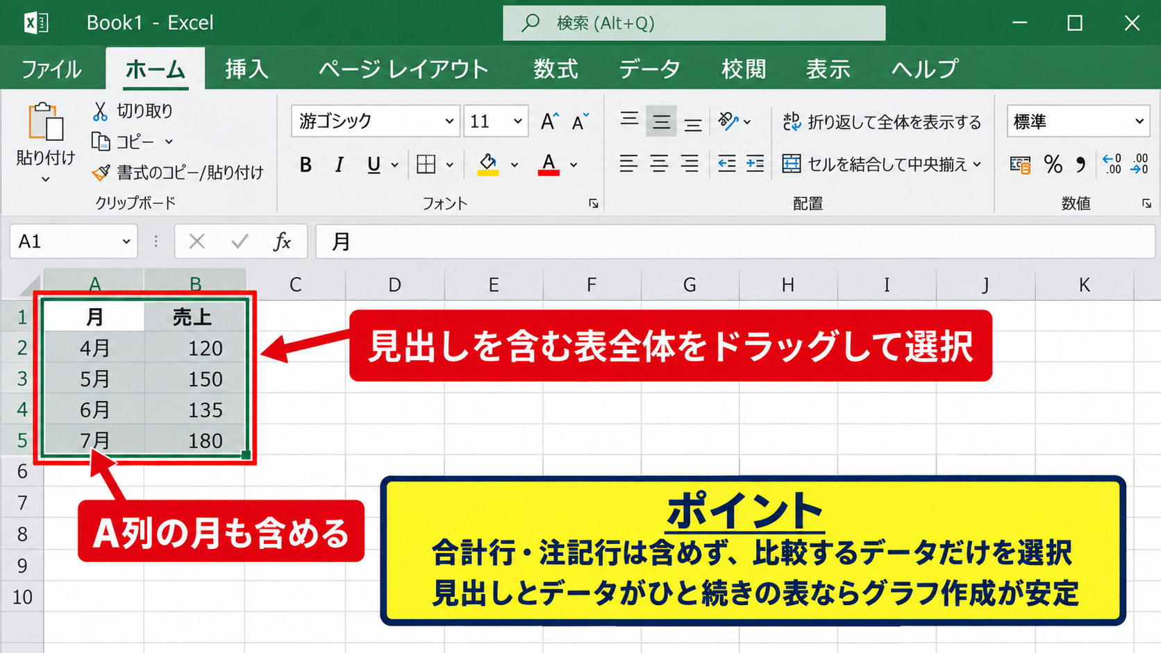Toggle Underline formatting
The width and height of the screenshot is (1161, 653).
click(374, 164)
